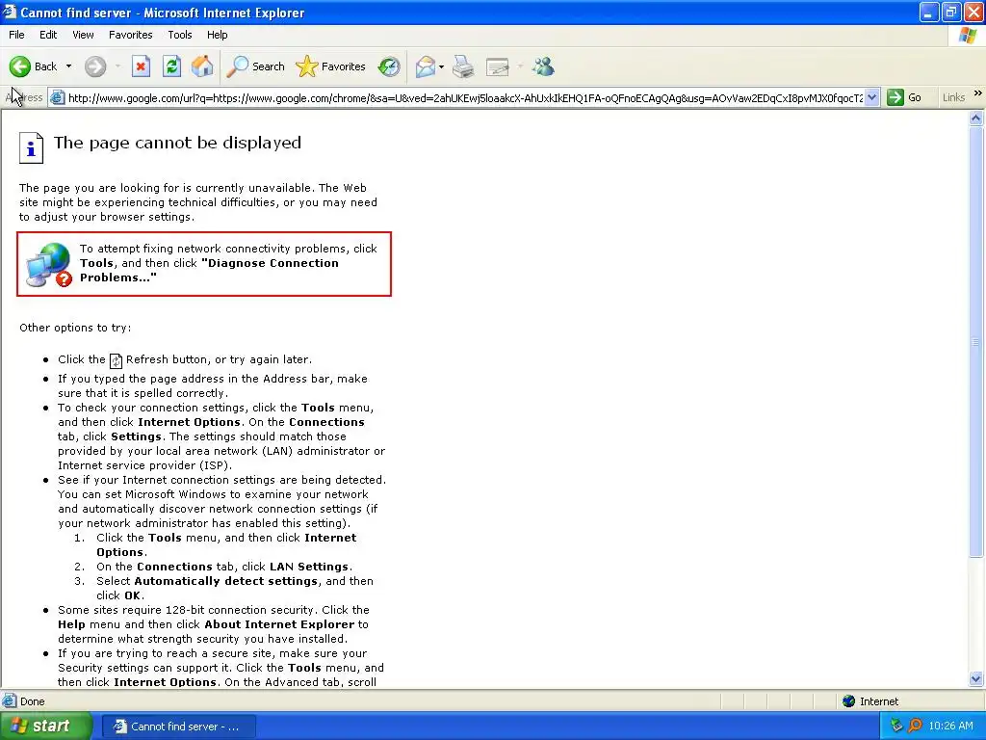Image resolution: width=986 pixels, height=740 pixels.
Task: Click the 'Diagnose Connection Problems...' text
Action: [209, 271]
